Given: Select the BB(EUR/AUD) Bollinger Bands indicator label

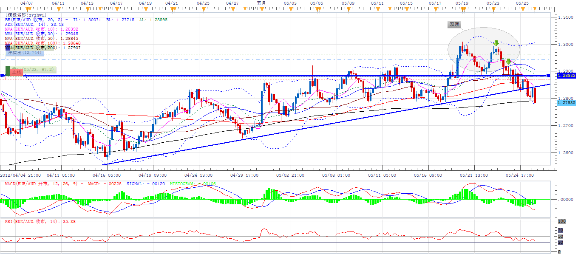Looking at the screenshot, I should tap(34, 20).
